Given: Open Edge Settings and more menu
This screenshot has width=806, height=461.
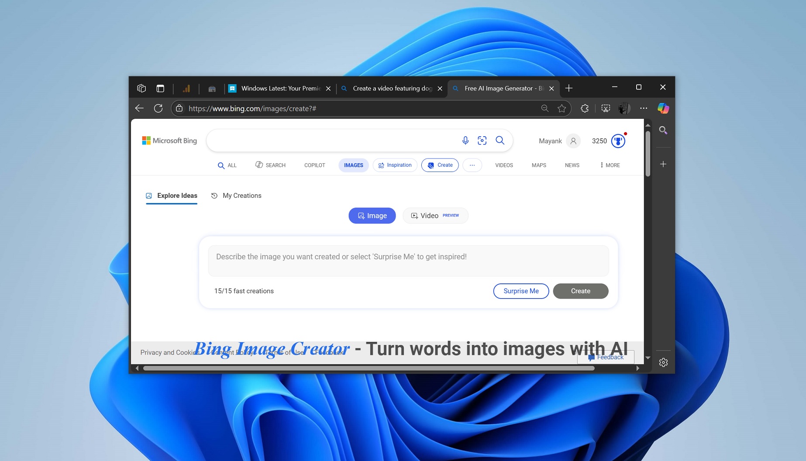Looking at the screenshot, I should (x=644, y=108).
